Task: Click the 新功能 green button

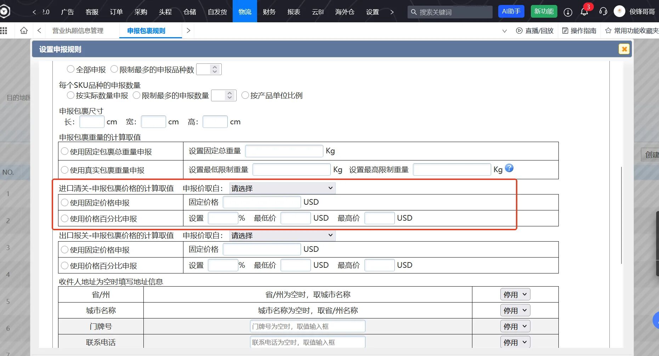Action: 544,11
